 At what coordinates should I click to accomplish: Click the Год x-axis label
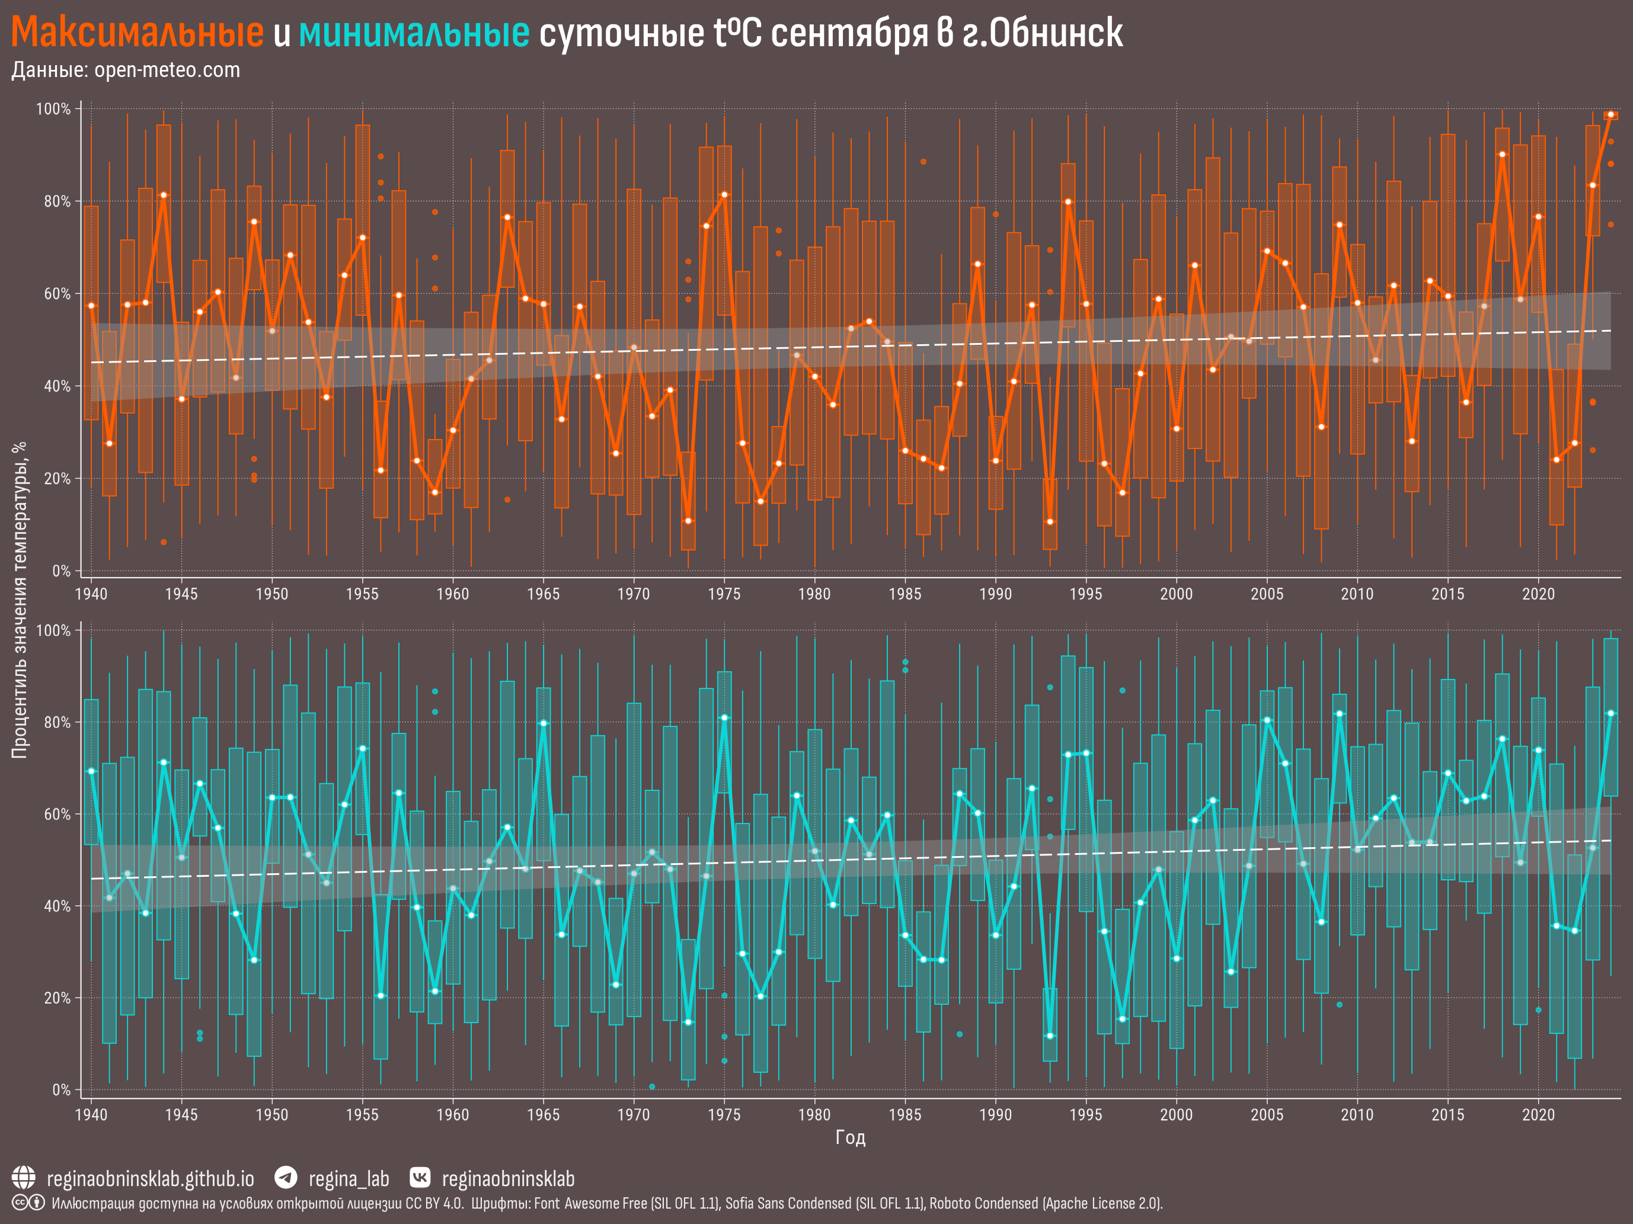[851, 1137]
